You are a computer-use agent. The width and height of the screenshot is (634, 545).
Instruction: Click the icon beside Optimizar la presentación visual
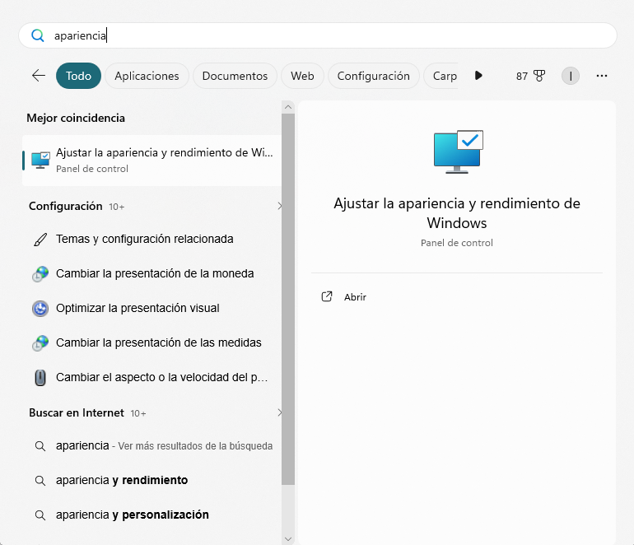[x=40, y=309]
